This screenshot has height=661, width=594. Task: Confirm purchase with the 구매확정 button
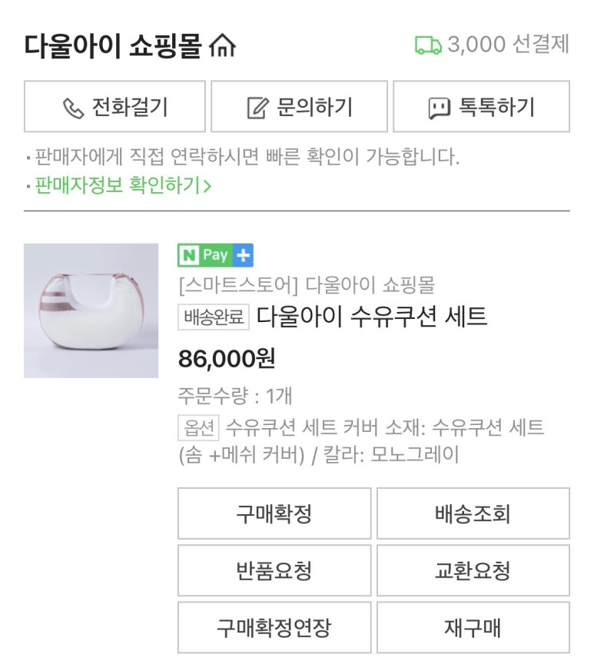pyautogui.click(x=274, y=513)
